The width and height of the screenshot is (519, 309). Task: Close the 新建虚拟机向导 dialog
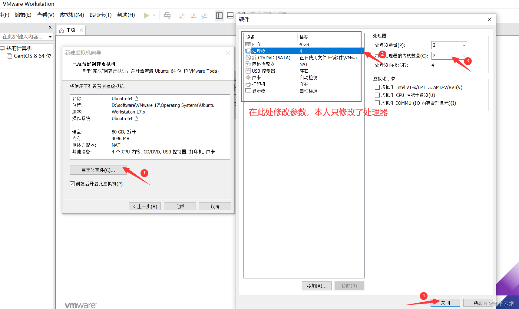coord(228,53)
